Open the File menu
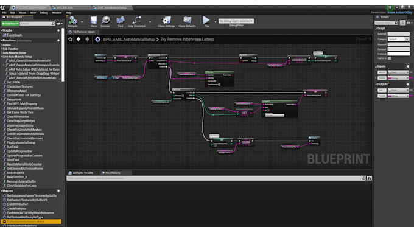This screenshot has width=414, height=227. pos(4,13)
